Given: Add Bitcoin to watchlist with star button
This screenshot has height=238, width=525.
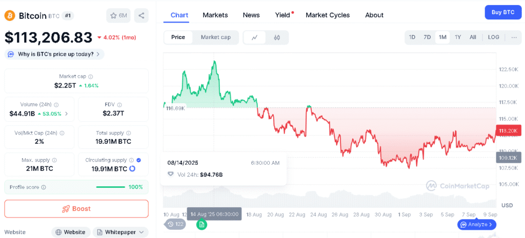Looking at the screenshot, I should tap(118, 15).
